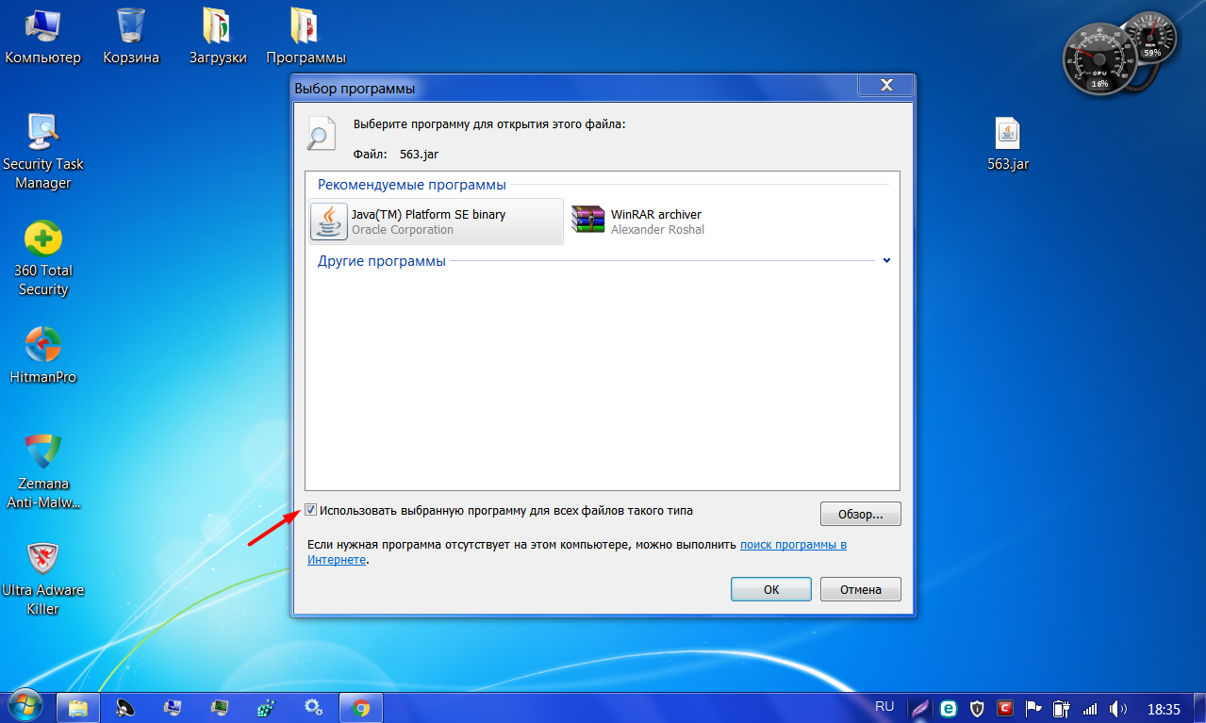
Task: Select Ultra Adware Killer desktop icon
Action: [43, 578]
